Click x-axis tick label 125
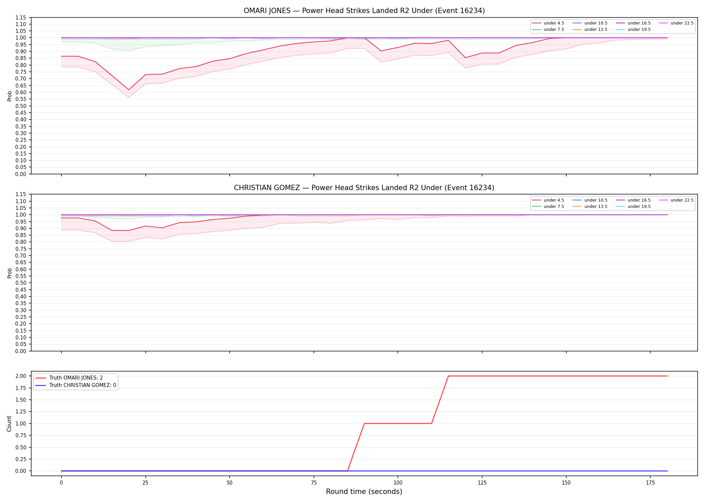 482,483
